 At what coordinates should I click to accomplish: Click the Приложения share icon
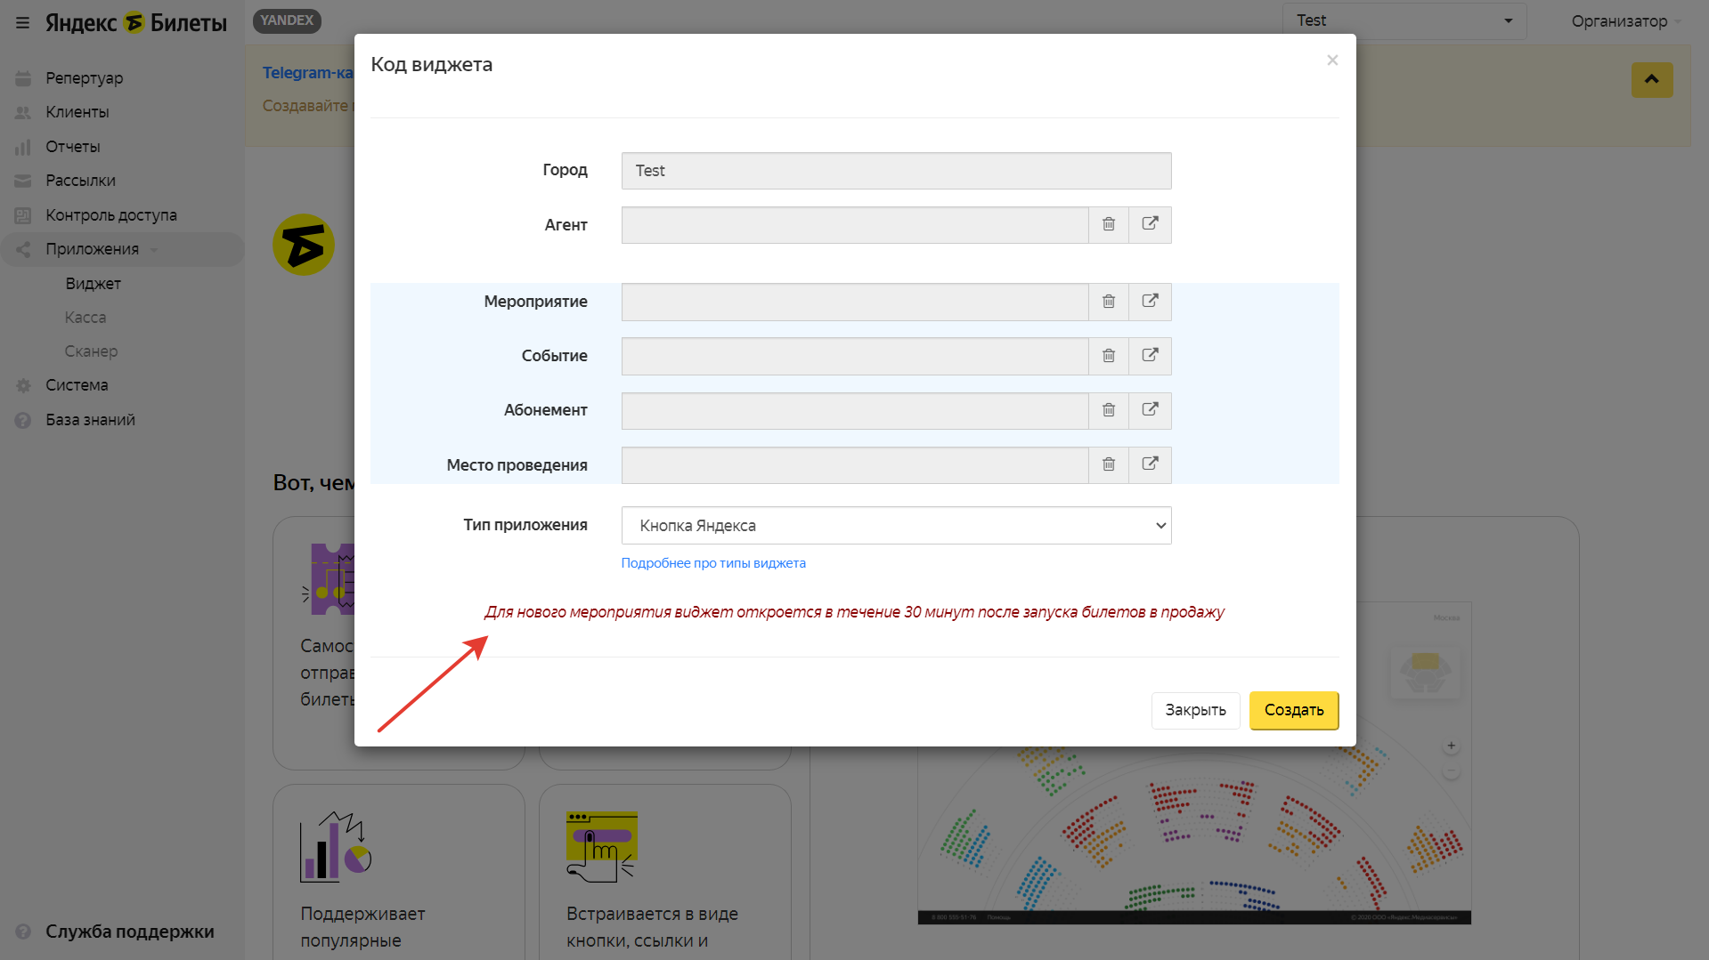[x=23, y=249]
